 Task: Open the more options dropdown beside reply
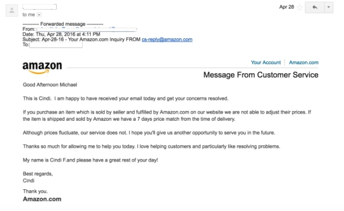(x=329, y=7)
